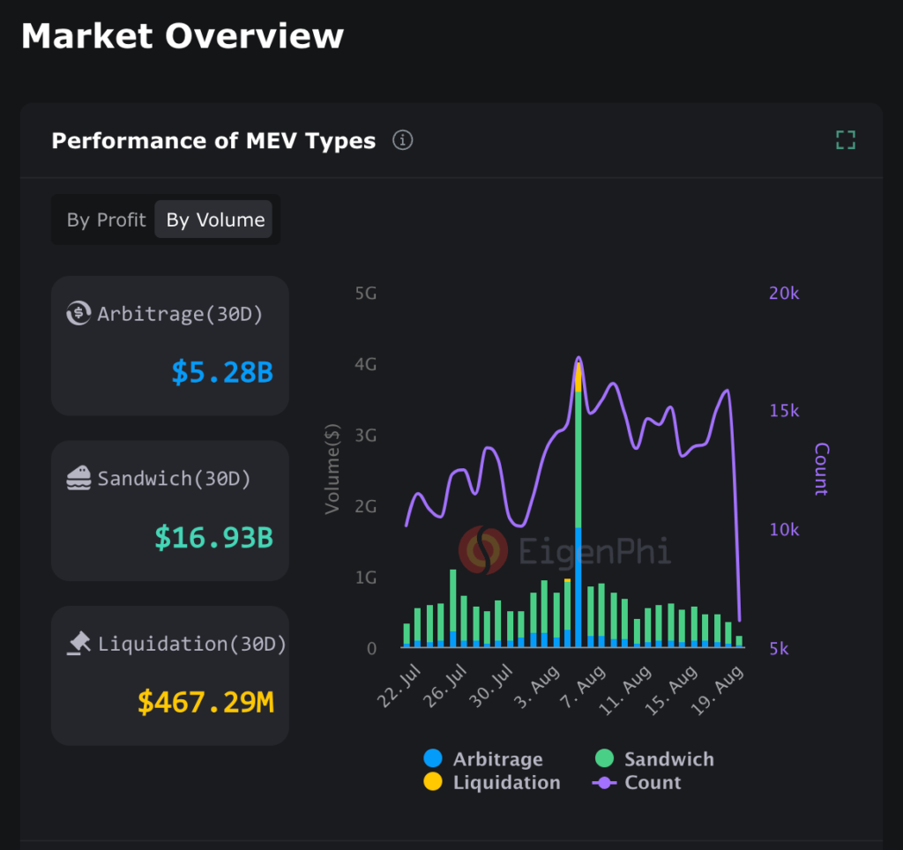Open the info tooltip beside Performance of MEV Types
This screenshot has width=903, height=850.
point(401,140)
